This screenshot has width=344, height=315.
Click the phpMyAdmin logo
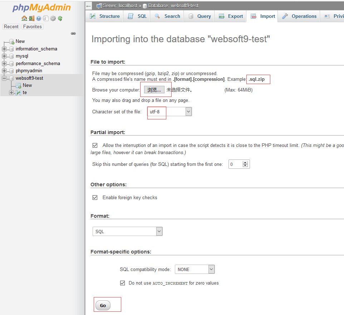pyautogui.click(x=42, y=8)
